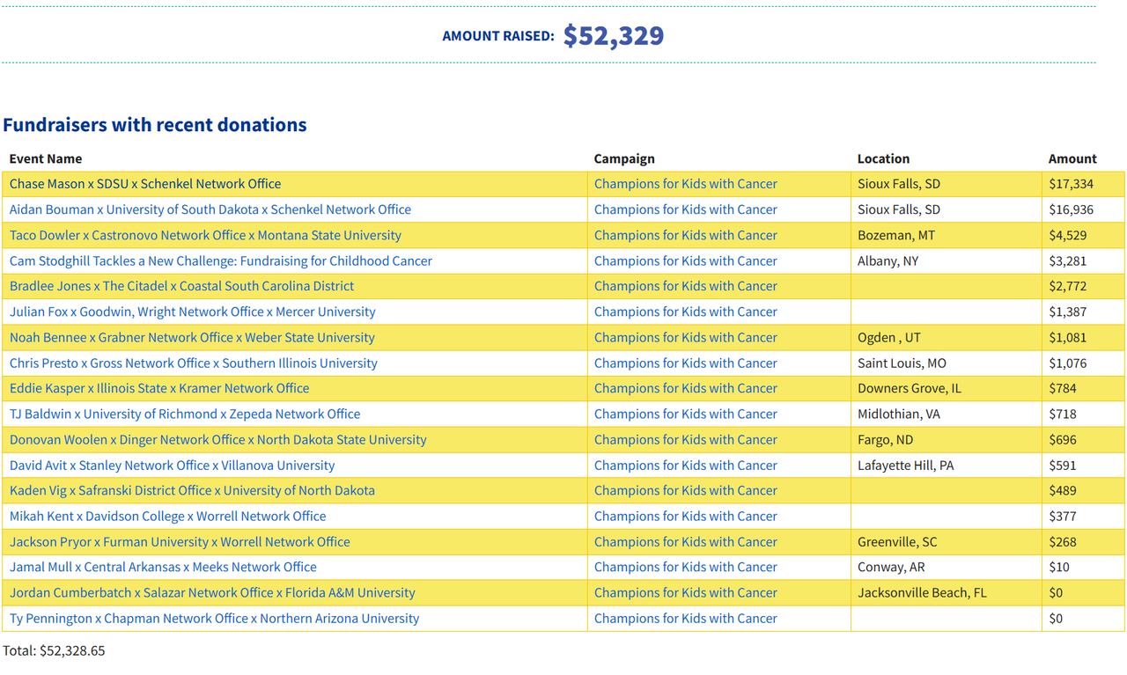This screenshot has height=675, width=1127.
Task: Select the $2,772 amount cell
Action: tap(1083, 286)
